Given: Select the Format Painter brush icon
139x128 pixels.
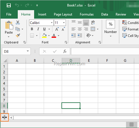Looking at the screenshot, I should coord(18,35).
